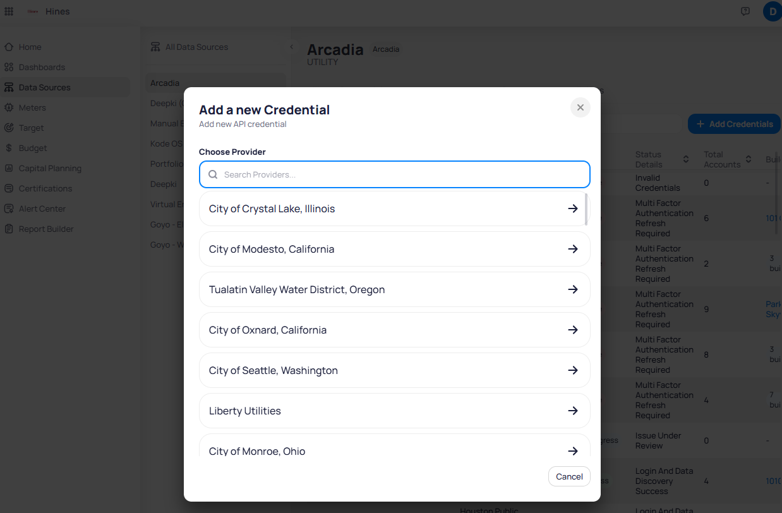Click the Capital Planning icon
Screen dimensions: 782x513
9,168
